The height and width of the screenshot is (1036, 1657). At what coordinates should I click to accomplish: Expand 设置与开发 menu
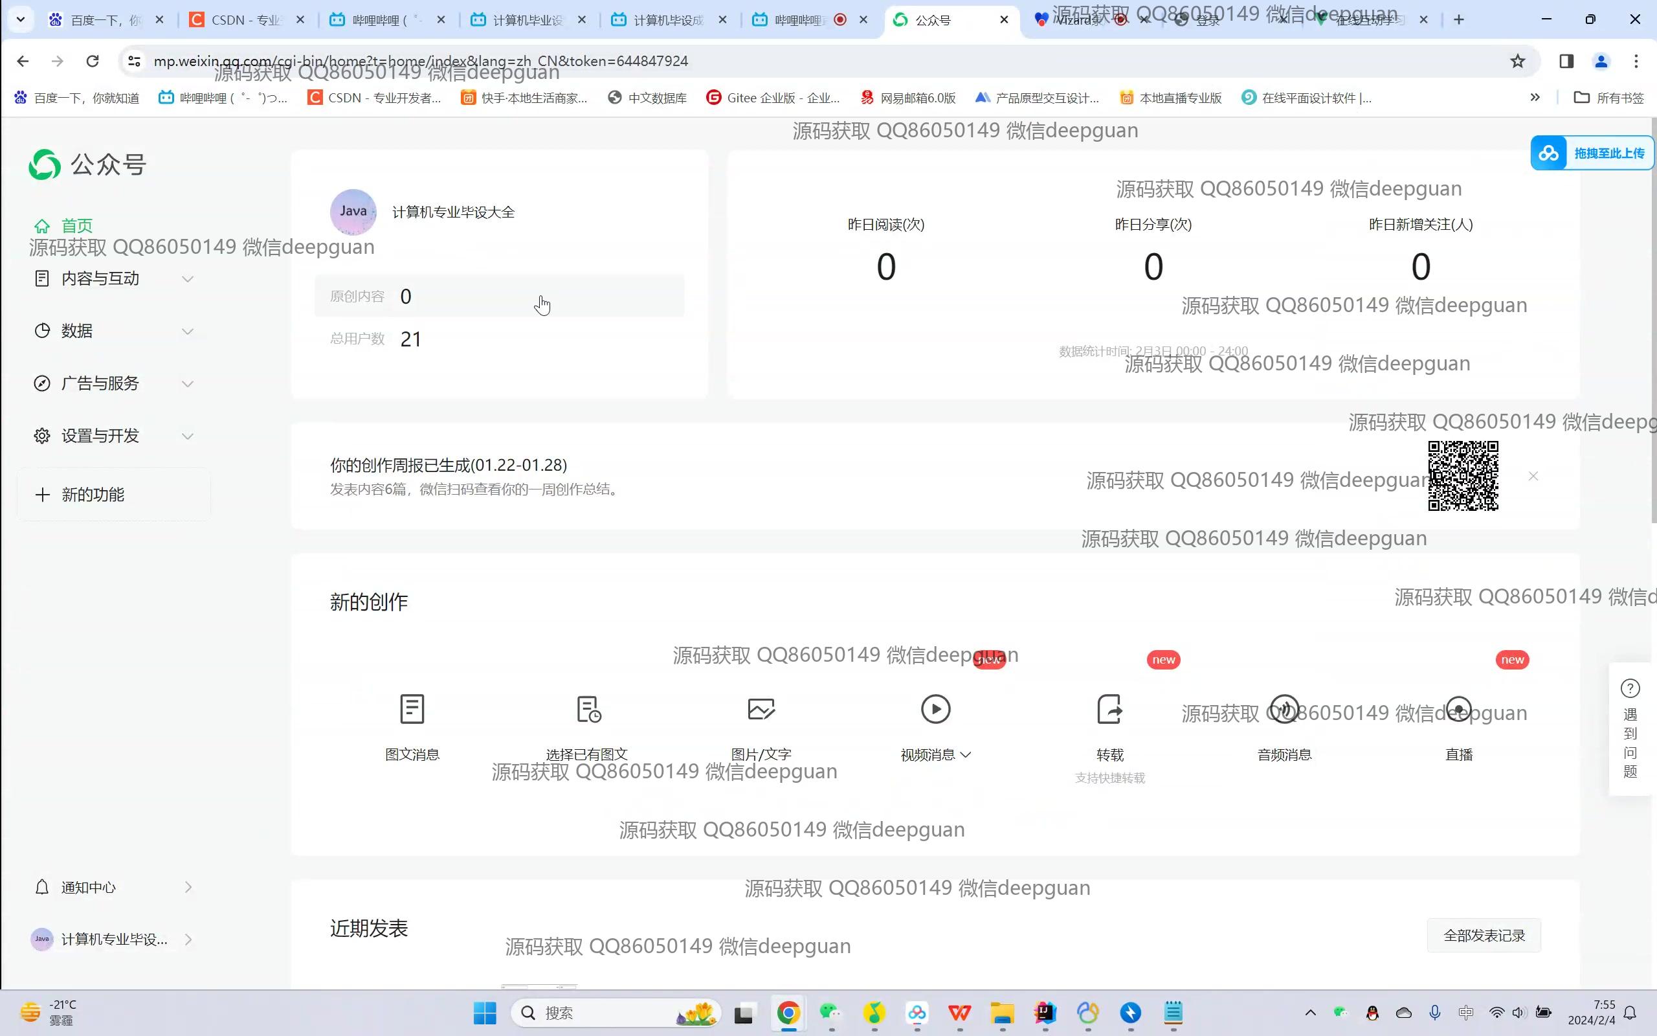tap(114, 436)
